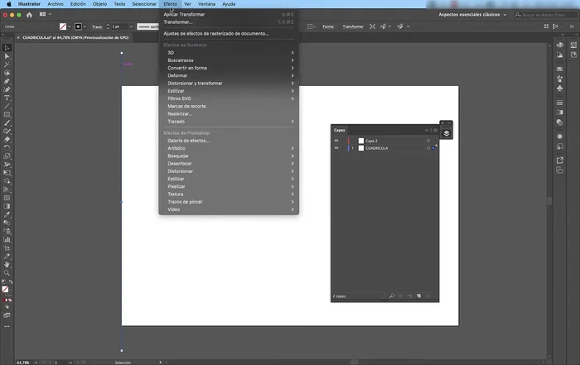Expand Distorsionar y transformar submenu

click(x=229, y=83)
